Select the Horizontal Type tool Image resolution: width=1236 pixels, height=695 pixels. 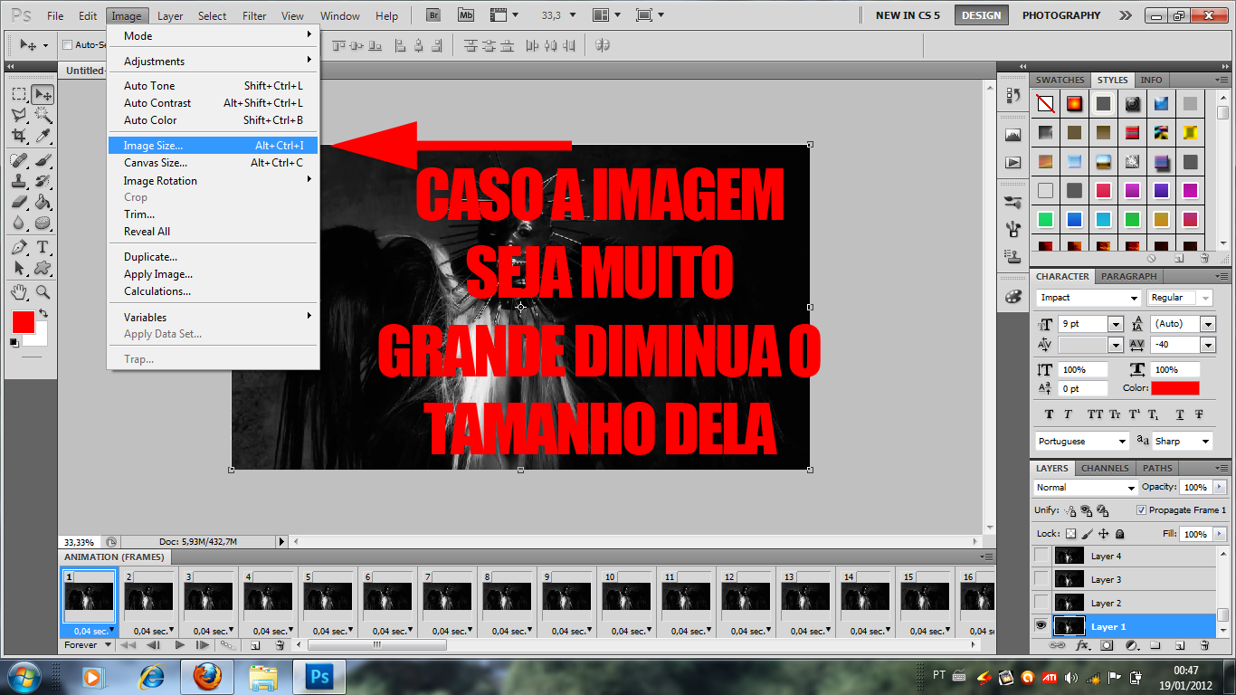click(43, 247)
